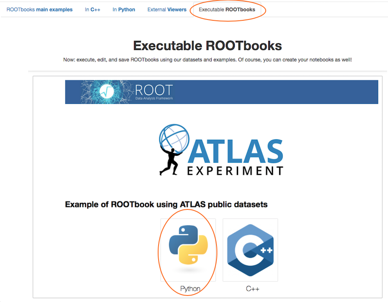Open the Python ROOTbook example icon
This screenshot has height=302, width=388.
pyautogui.click(x=188, y=250)
